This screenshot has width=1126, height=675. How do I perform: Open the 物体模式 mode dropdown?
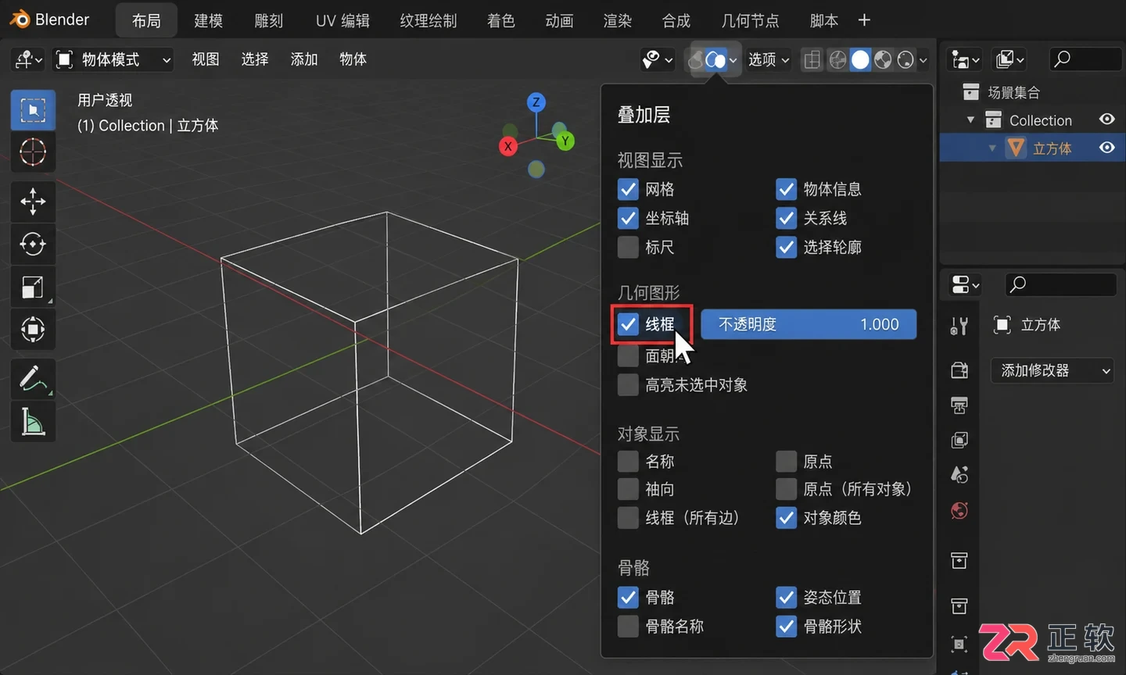[x=113, y=59]
